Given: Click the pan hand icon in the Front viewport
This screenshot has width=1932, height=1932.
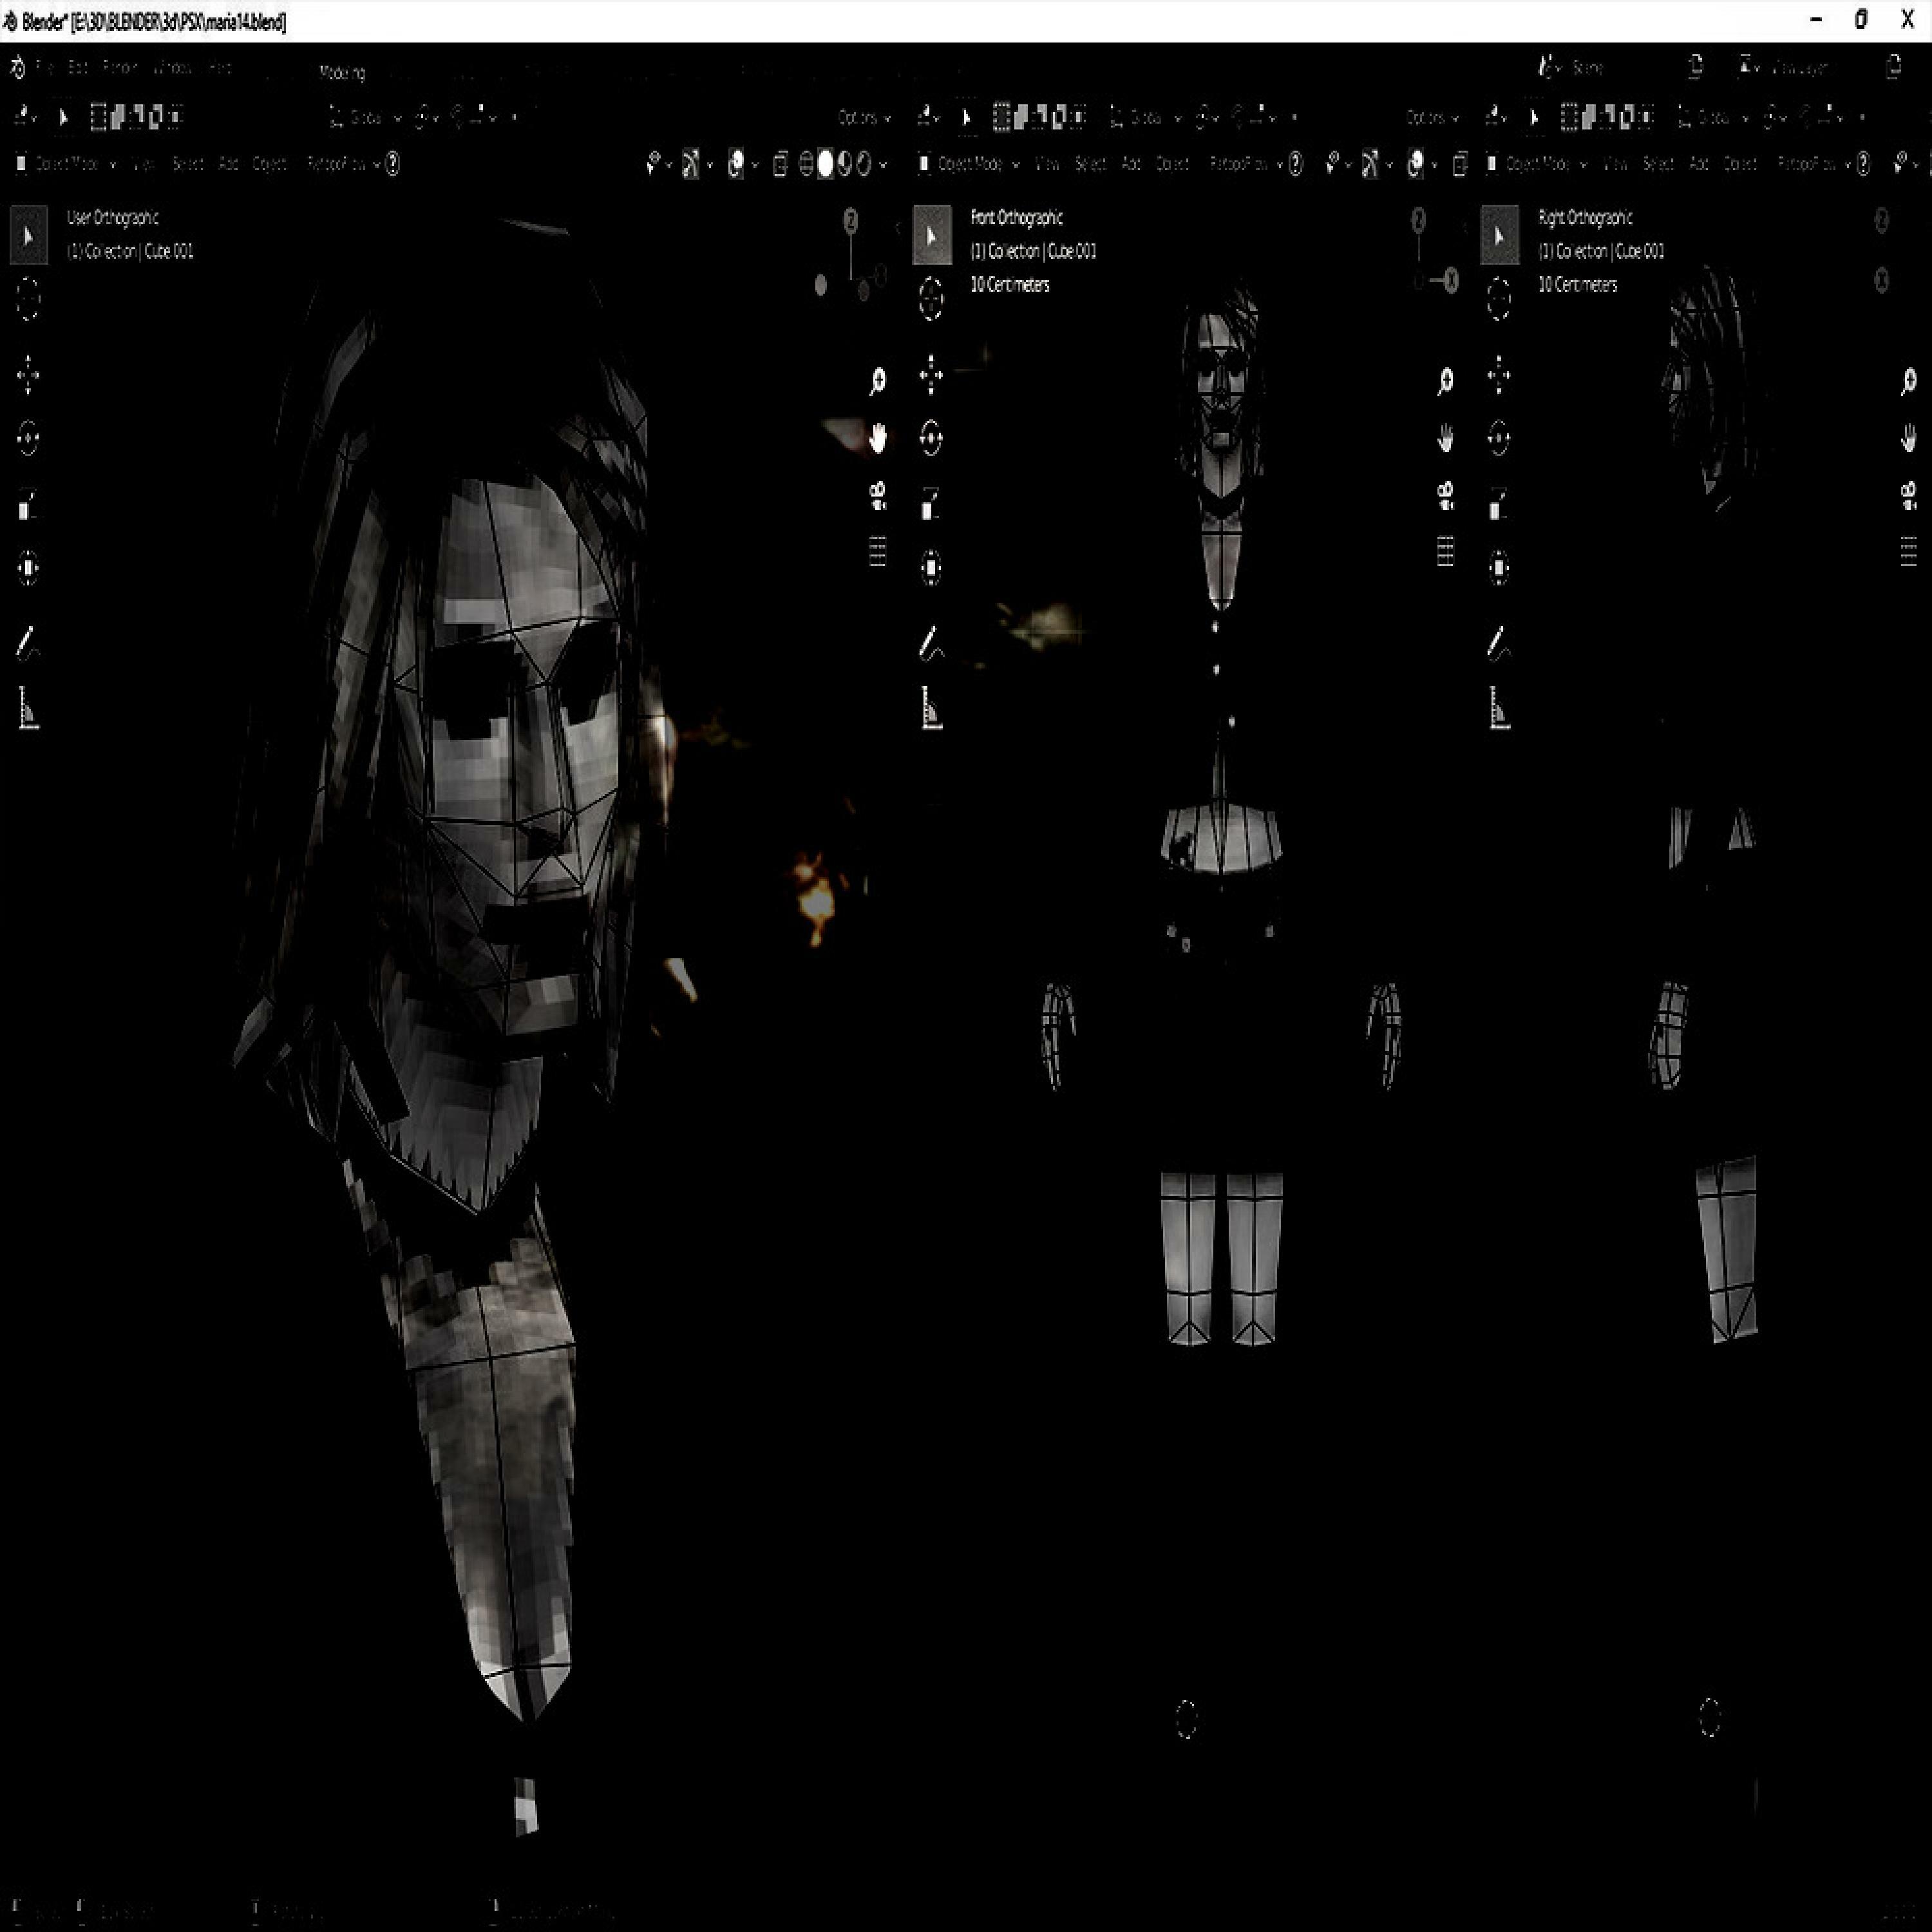Looking at the screenshot, I should tap(1445, 438).
